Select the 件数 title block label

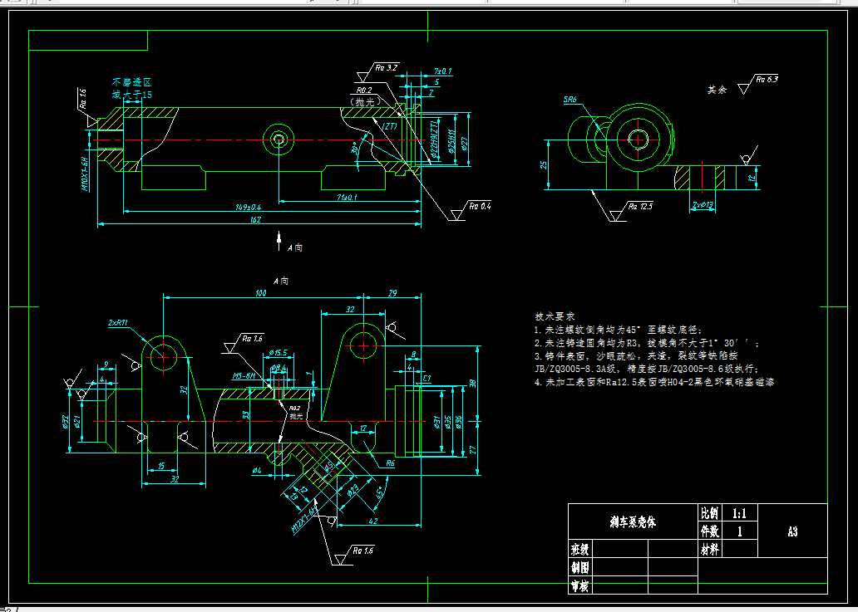tap(710, 531)
